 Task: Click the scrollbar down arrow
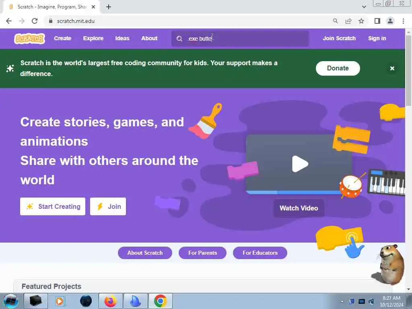point(408,289)
